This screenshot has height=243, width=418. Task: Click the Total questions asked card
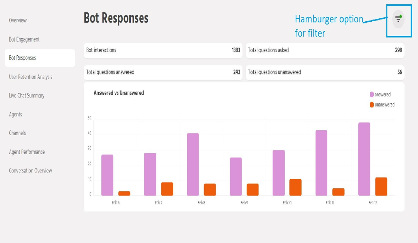pyautogui.click(x=325, y=50)
